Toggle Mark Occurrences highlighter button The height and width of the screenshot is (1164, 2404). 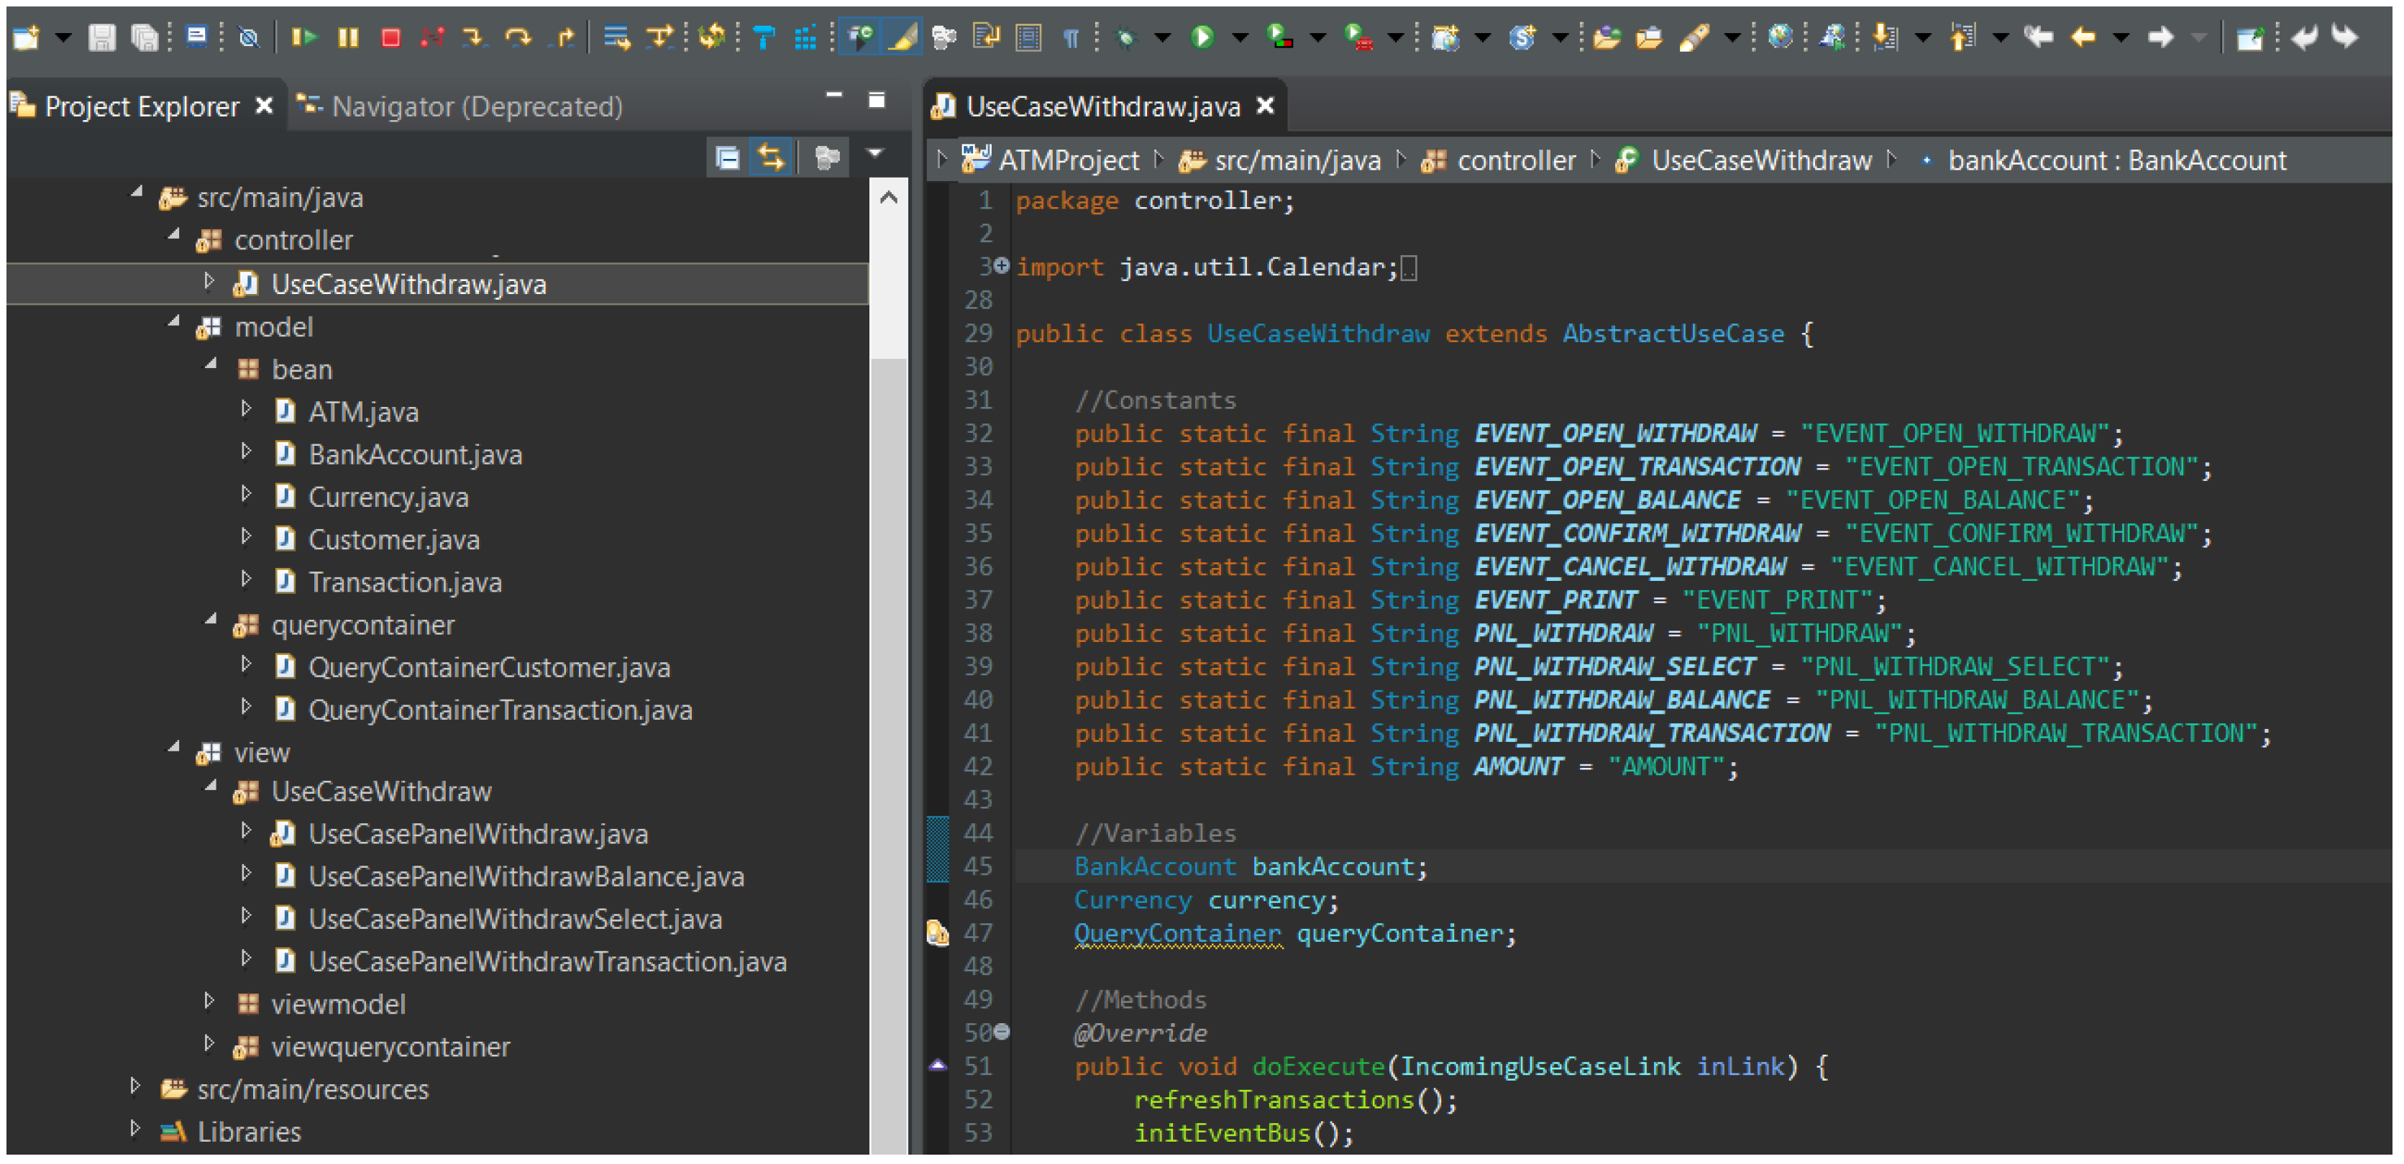pyautogui.click(x=902, y=37)
